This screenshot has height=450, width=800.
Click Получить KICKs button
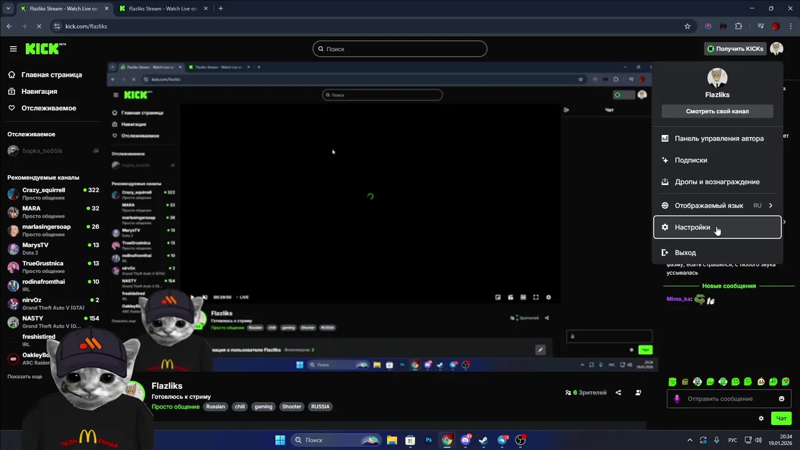click(x=734, y=49)
